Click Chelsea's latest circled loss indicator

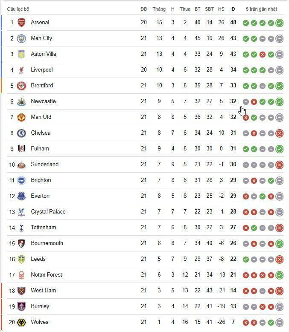coord(280,133)
